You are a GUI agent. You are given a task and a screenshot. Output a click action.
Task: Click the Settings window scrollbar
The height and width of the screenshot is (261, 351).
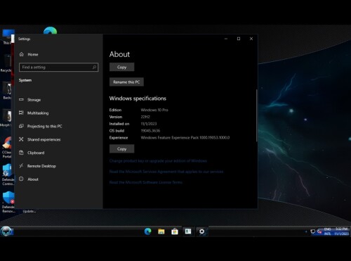click(256, 115)
